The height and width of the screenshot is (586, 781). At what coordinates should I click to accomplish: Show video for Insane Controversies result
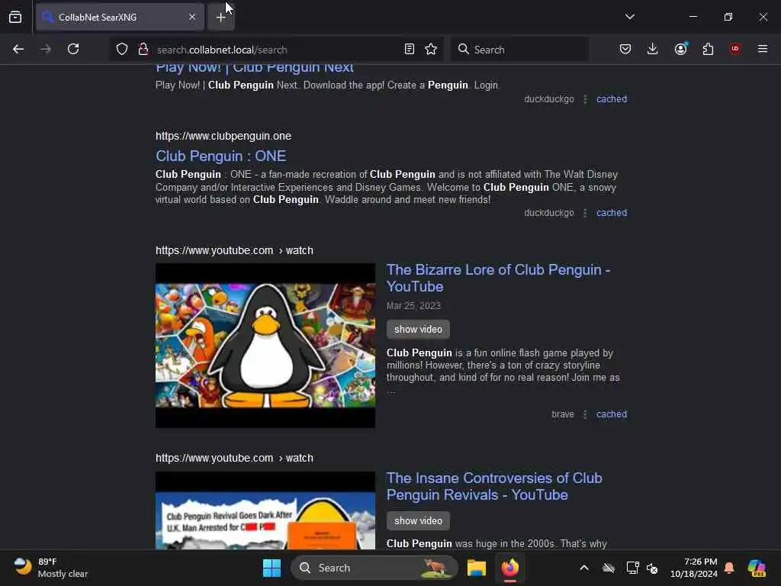pos(418,520)
